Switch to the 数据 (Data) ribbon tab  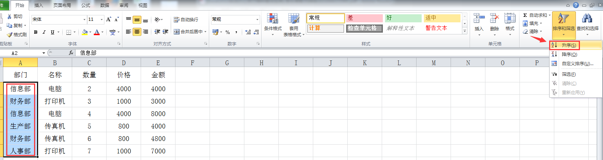(x=105, y=5)
